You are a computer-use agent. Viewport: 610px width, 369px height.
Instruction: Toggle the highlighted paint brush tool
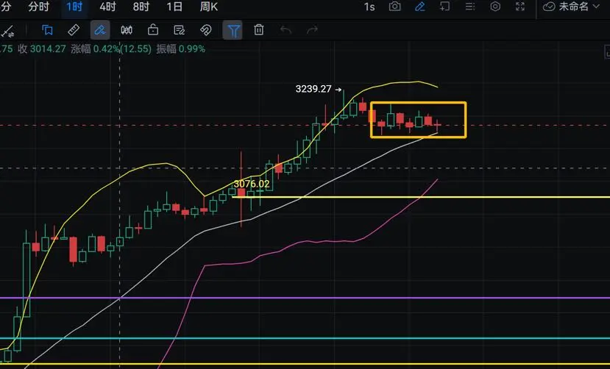[100, 30]
